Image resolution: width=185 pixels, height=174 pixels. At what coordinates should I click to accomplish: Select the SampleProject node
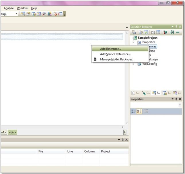147,38
